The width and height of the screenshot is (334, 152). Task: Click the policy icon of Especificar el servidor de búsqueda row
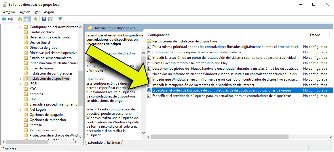pos(149,96)
